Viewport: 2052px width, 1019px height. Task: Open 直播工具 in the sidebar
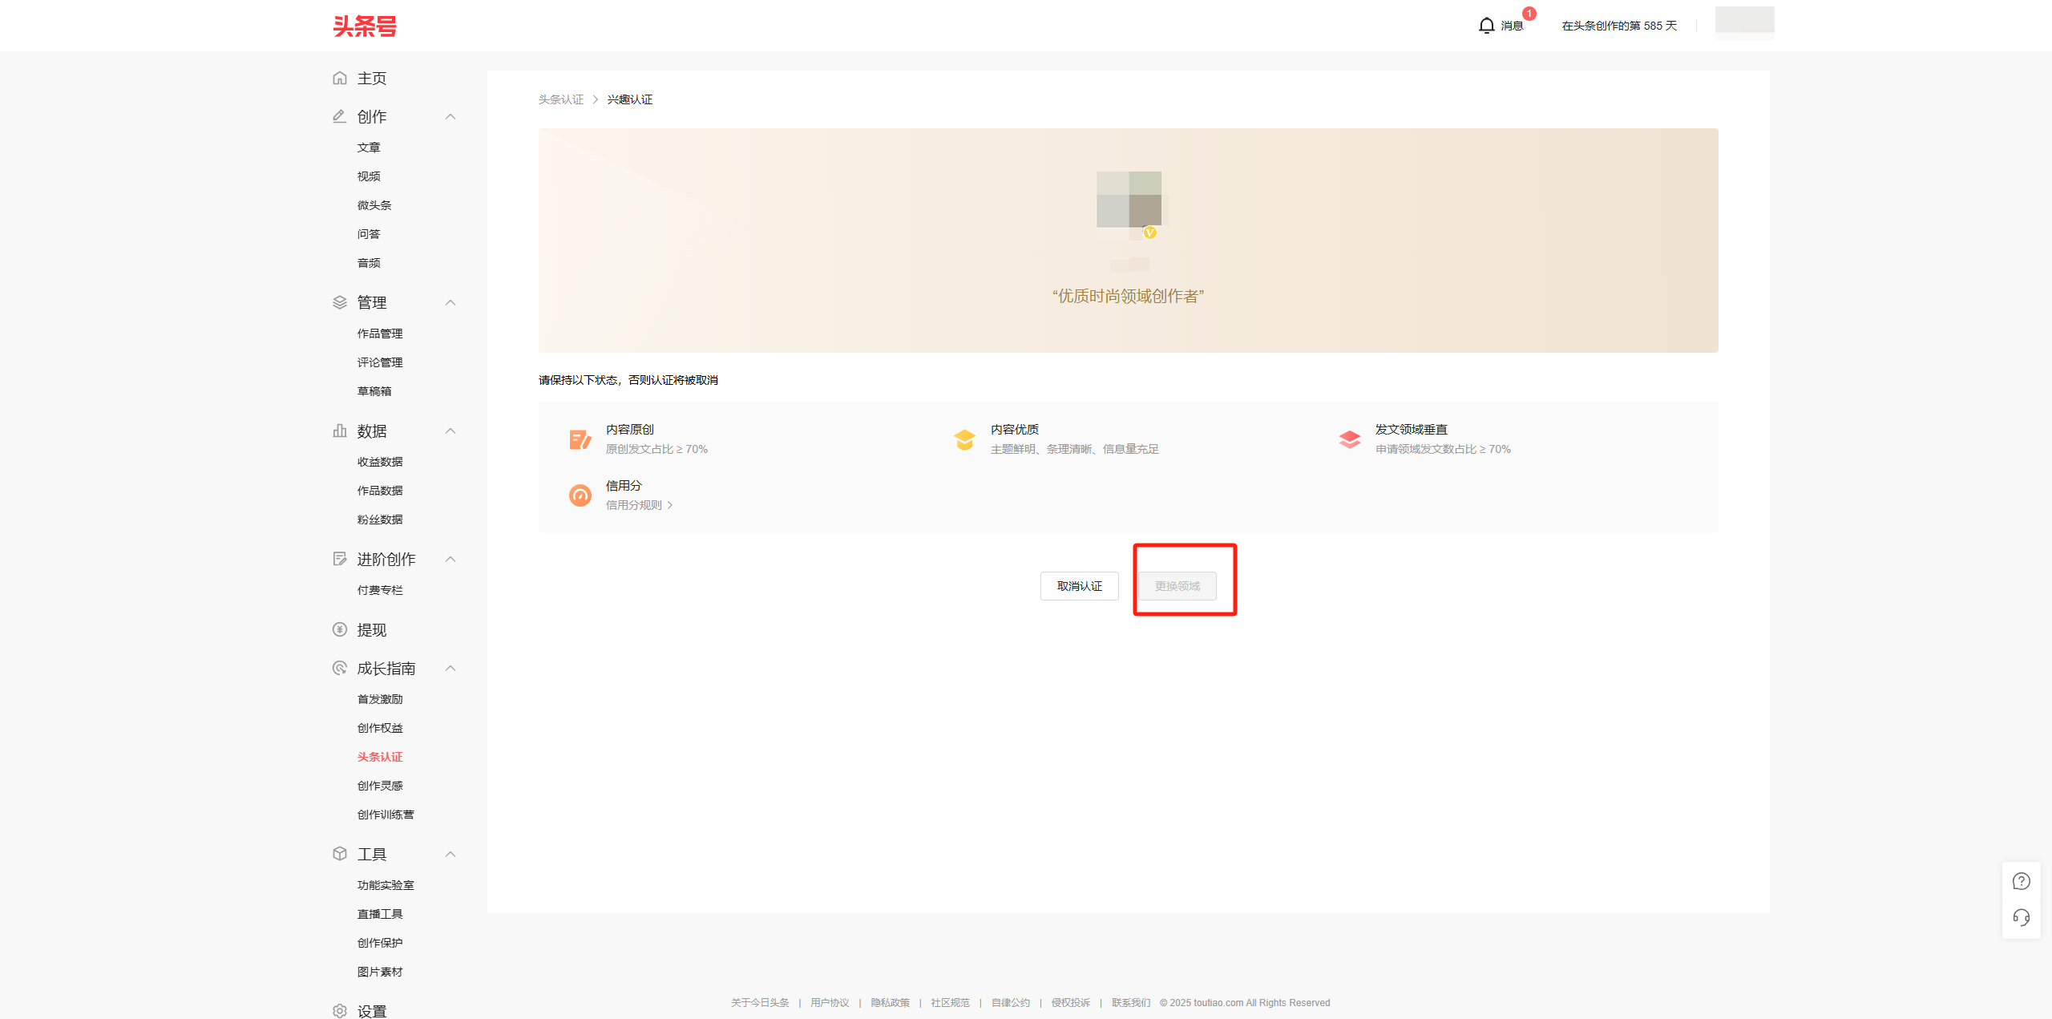click(380, 914)
